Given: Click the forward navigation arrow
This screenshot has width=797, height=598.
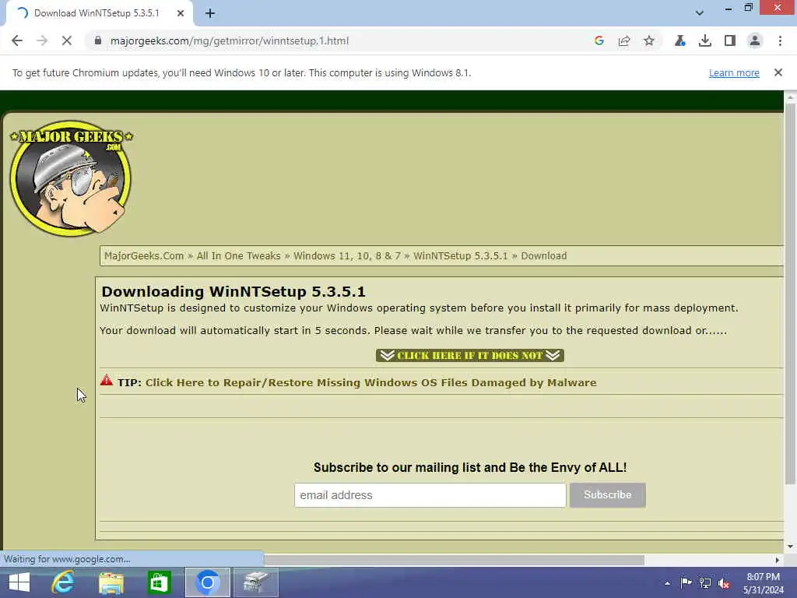Looking at the screenshot, I should click(42, 40).
